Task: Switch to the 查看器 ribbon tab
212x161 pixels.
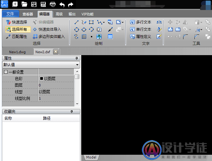Action: (28, 14)
